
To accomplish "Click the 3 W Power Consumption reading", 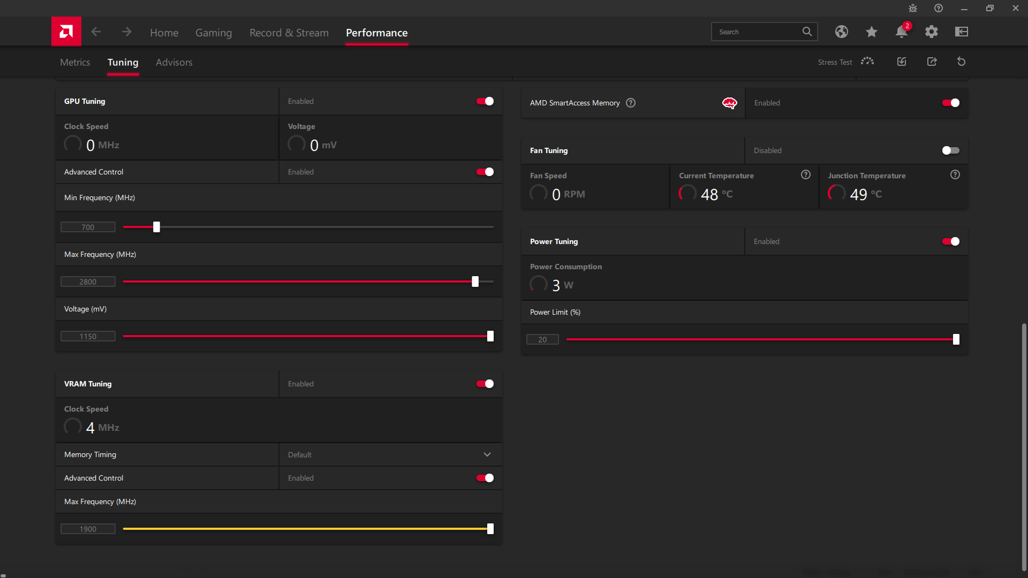I will click(562, 285).
